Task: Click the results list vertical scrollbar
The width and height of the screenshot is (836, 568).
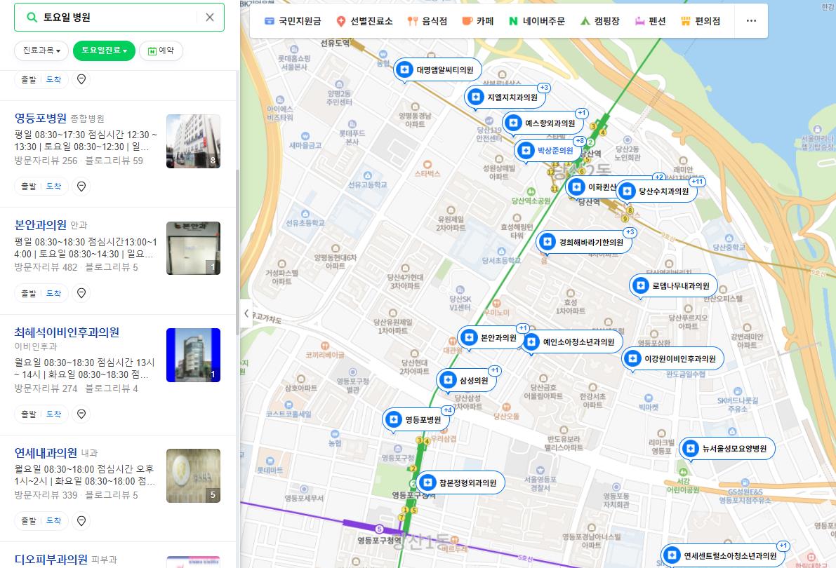Action: coord(238,253)
